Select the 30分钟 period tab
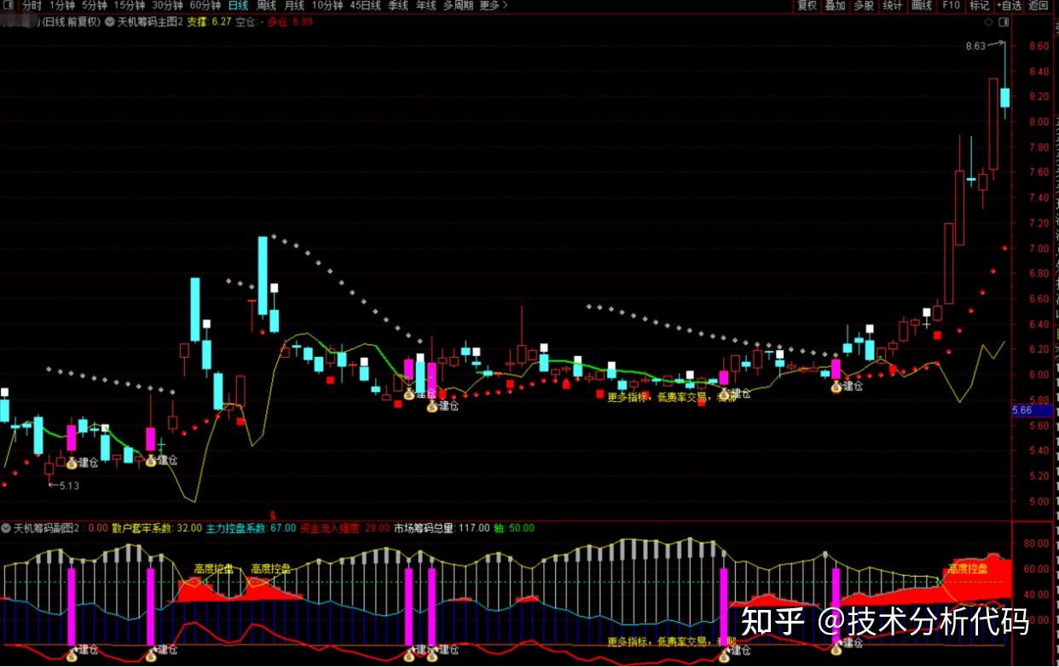The width and height of the screenshot is (1059, 667). click(x=167, y=5)
